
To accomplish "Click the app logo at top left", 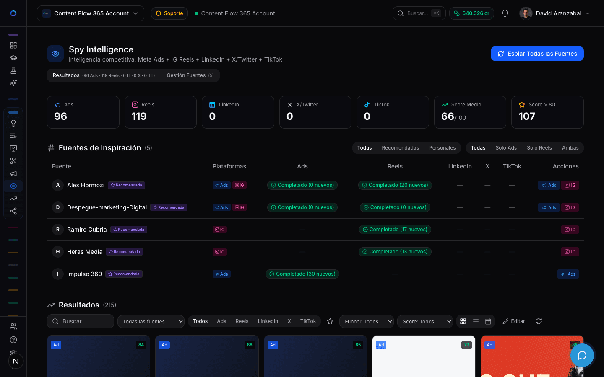I will pos(13,13).
